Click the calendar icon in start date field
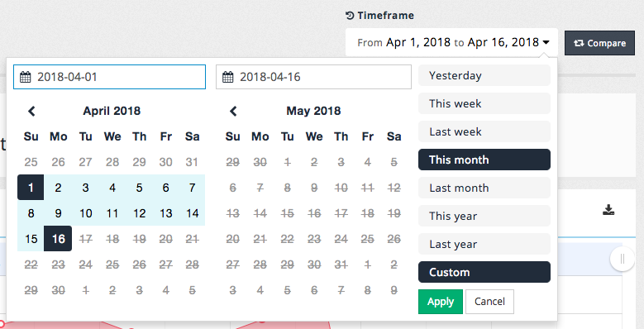The width and height of the screenshot is (644, 329). 26,77
